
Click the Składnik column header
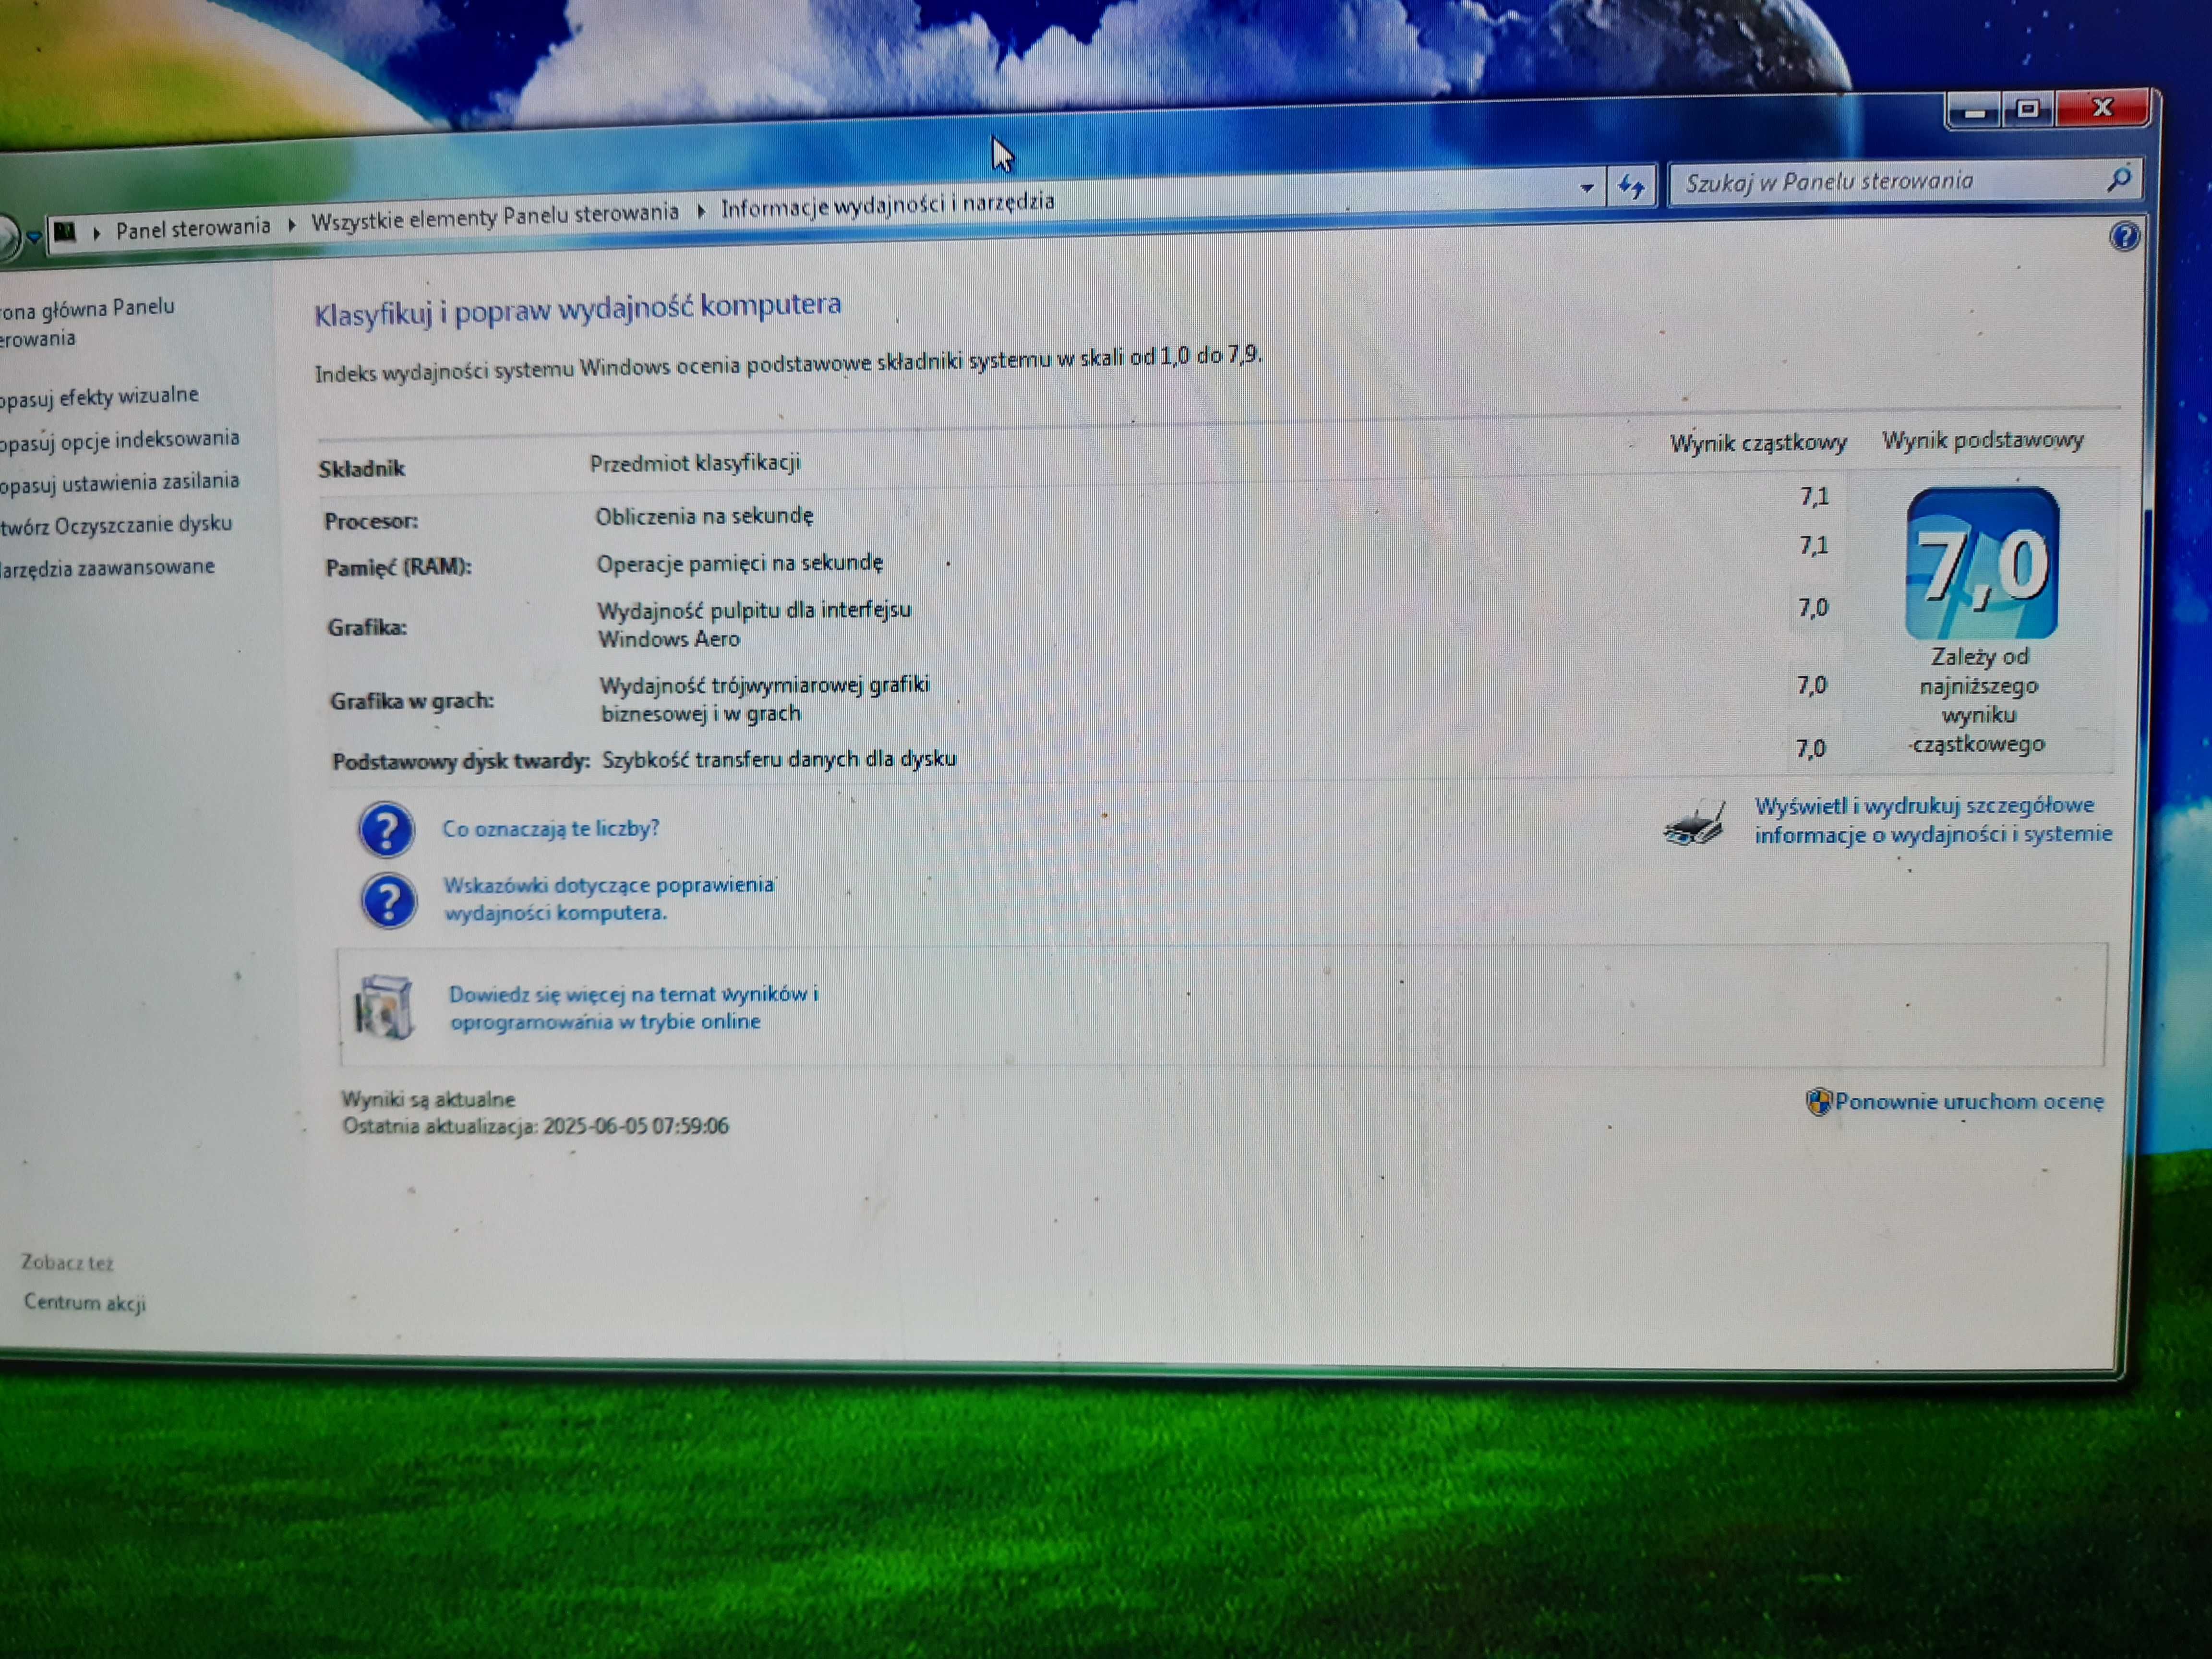click(x=362, y=468)
